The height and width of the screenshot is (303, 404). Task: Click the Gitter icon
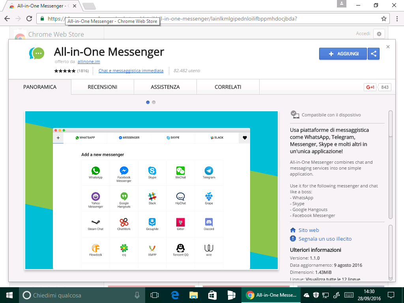click(181, 222)
